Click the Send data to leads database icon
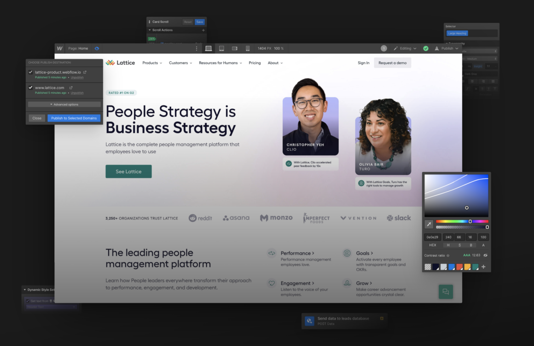Image resolution: width=534 pixels, height=346 pixels. (x=309, y=321)
